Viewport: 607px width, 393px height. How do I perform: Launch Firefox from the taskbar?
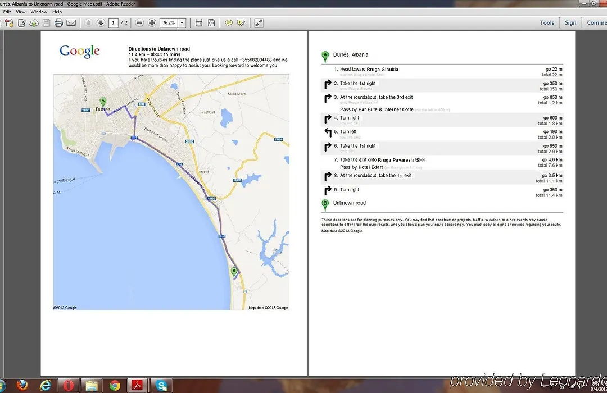22,385
